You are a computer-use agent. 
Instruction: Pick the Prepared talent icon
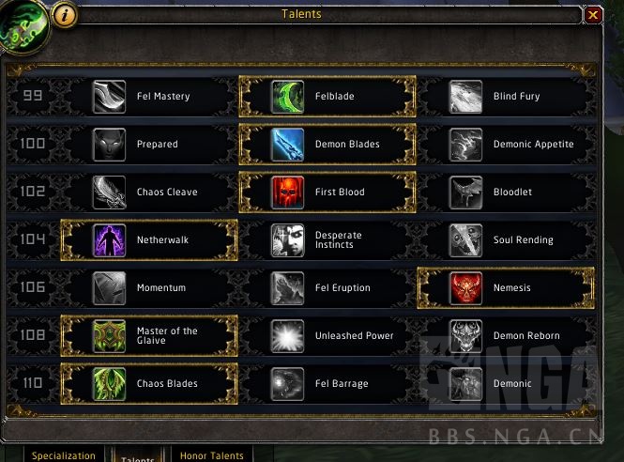(x=109, y=145)
